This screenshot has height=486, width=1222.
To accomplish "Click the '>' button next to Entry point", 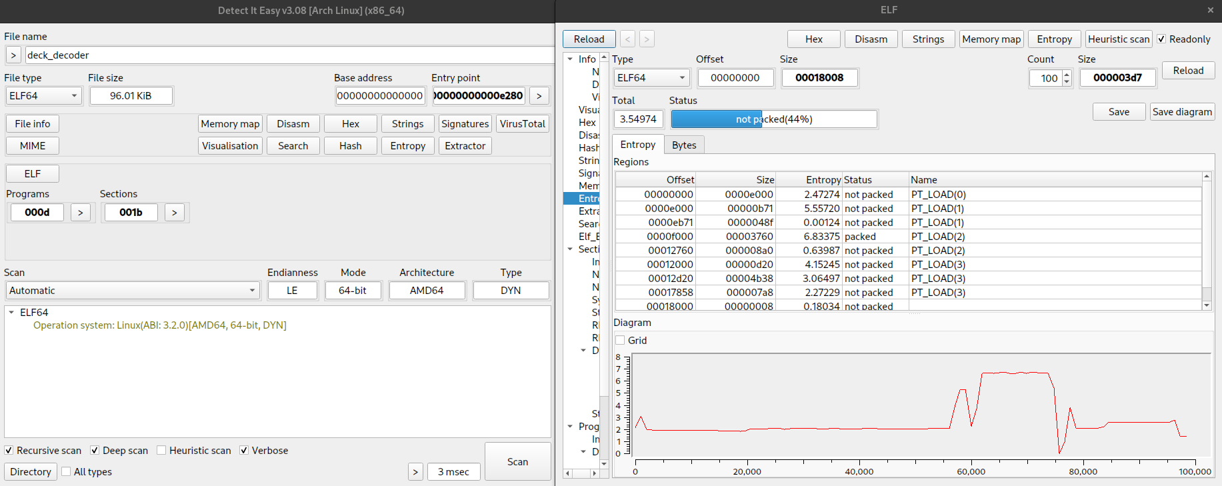I will point(539,96).
